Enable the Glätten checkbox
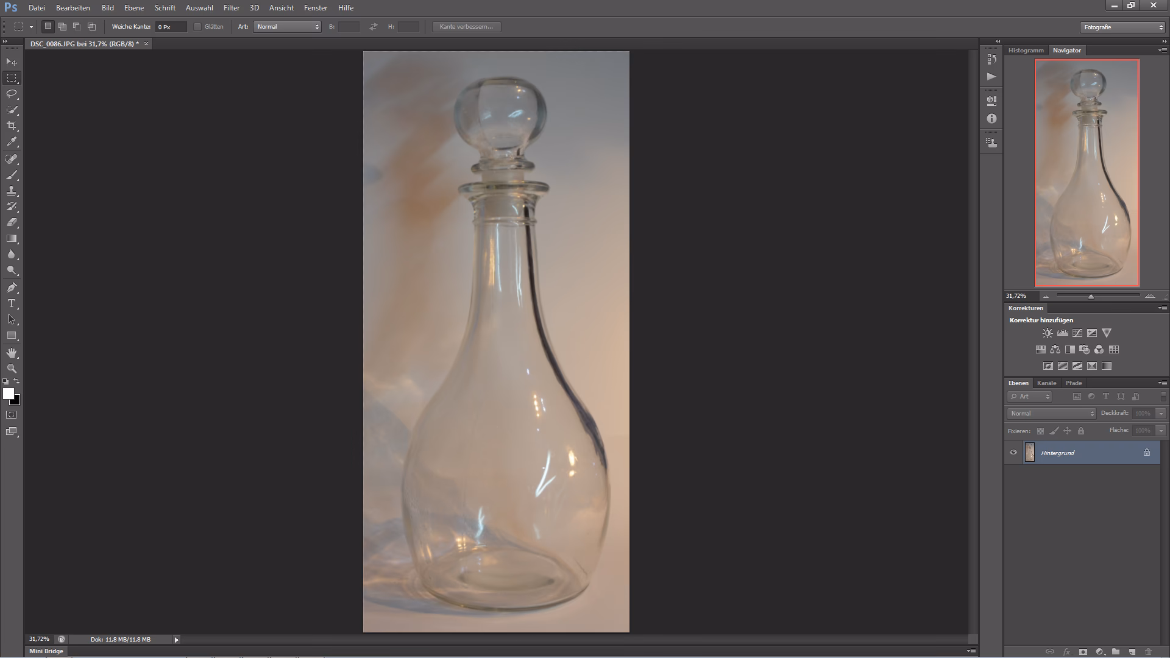The image size is (1170, 658). coord(197,27)
